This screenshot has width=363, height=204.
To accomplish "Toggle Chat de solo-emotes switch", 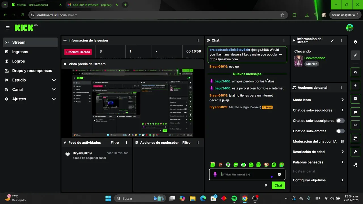I will coord(340,131).
